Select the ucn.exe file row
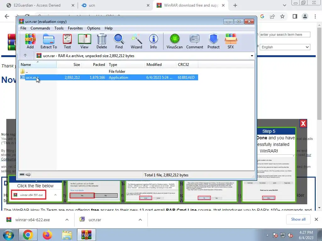 pyautogui.click(x=108, y=78)
